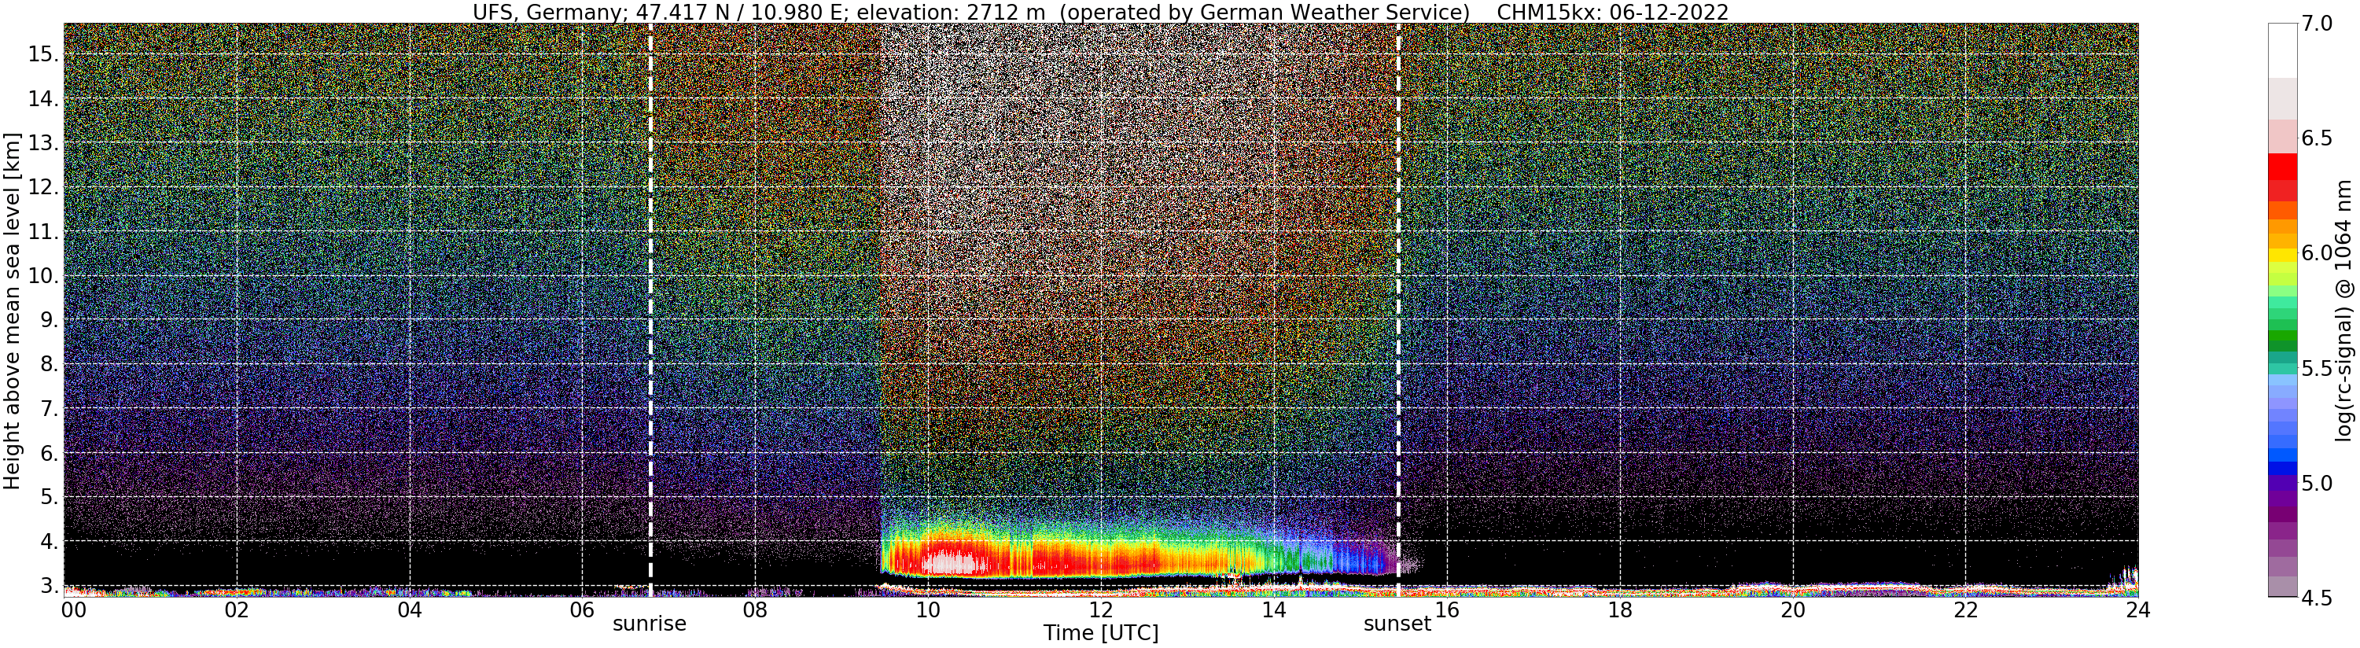Viewport: 2360px width, 648px height.
Task: Click the '12.' height axis tick label
Action: tap(42, 187)
